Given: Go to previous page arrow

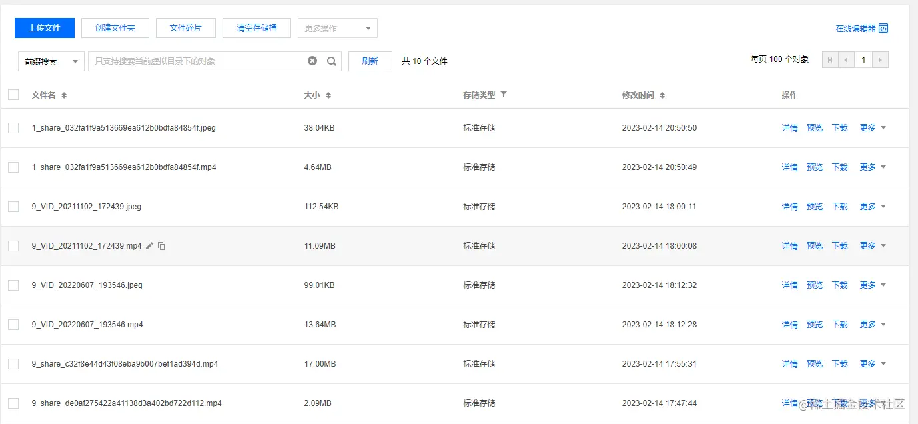Looking at the screenshot, I should (846, 60).
